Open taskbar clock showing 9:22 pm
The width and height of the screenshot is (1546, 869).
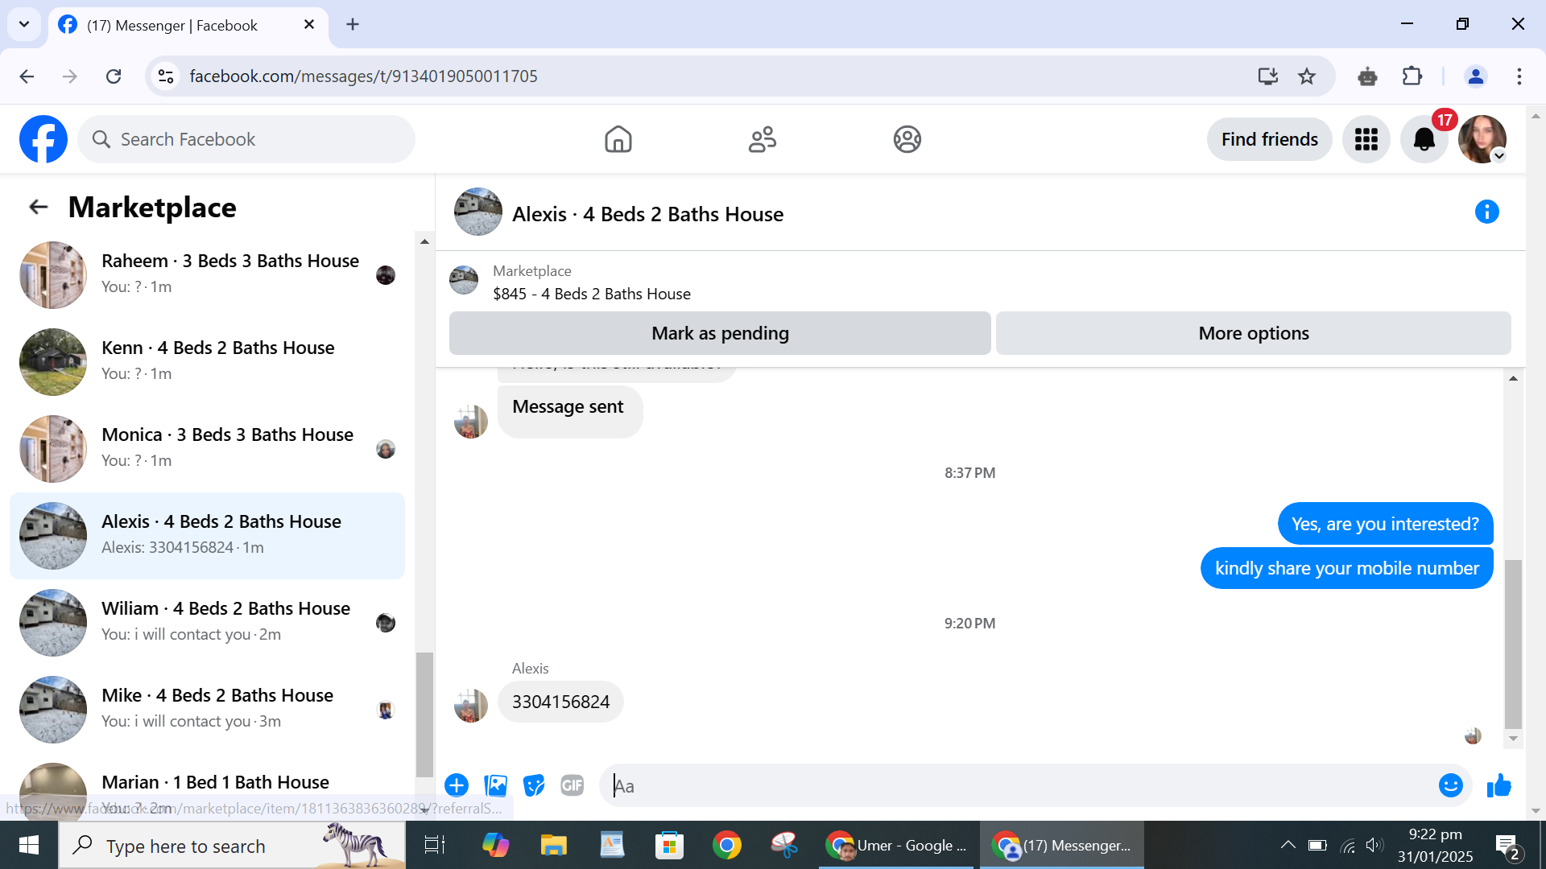click(1435, 845)
